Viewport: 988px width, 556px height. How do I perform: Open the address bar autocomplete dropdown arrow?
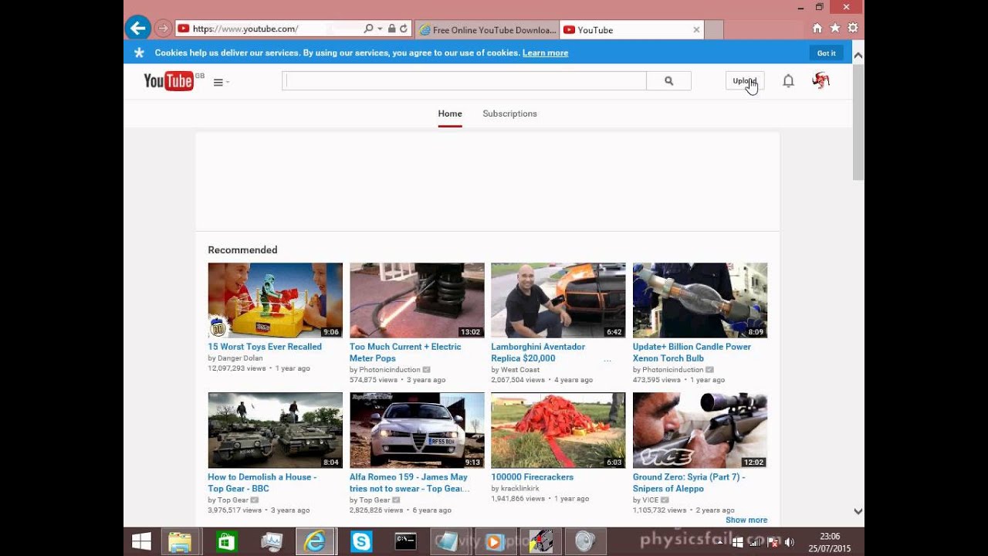point(380,29)
